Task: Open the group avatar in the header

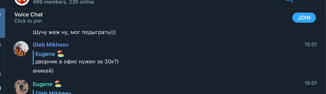Action: 22,2
